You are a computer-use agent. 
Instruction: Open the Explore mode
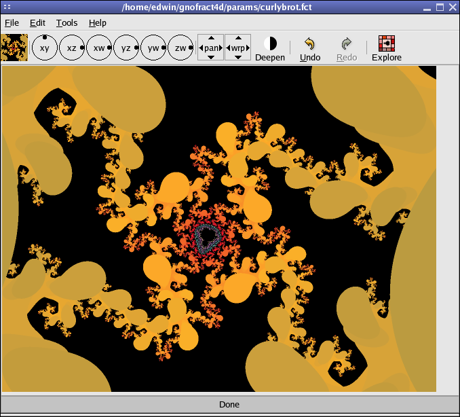tap(387, 49)
